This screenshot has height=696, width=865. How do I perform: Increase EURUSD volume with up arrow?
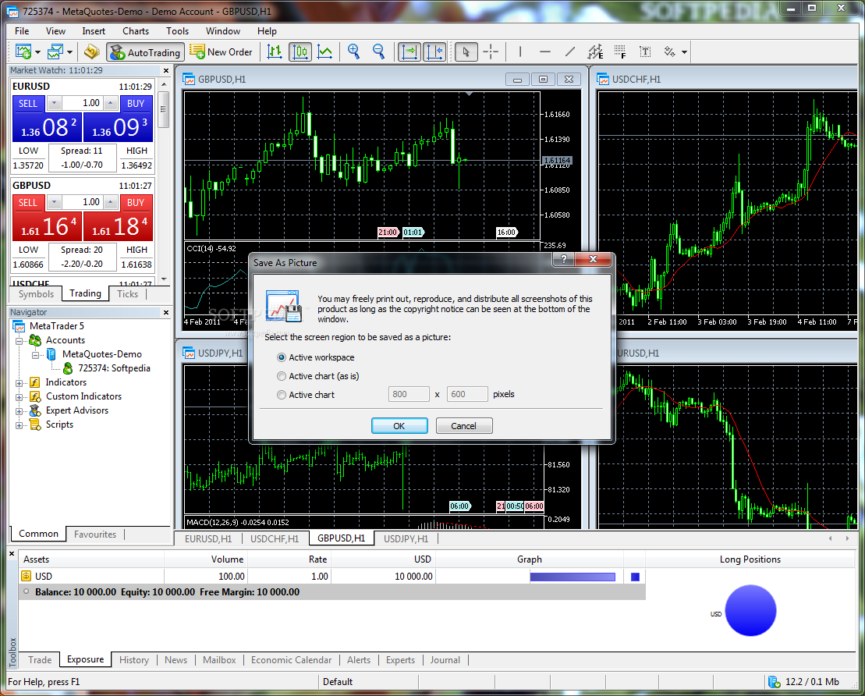tap(111, 103)
